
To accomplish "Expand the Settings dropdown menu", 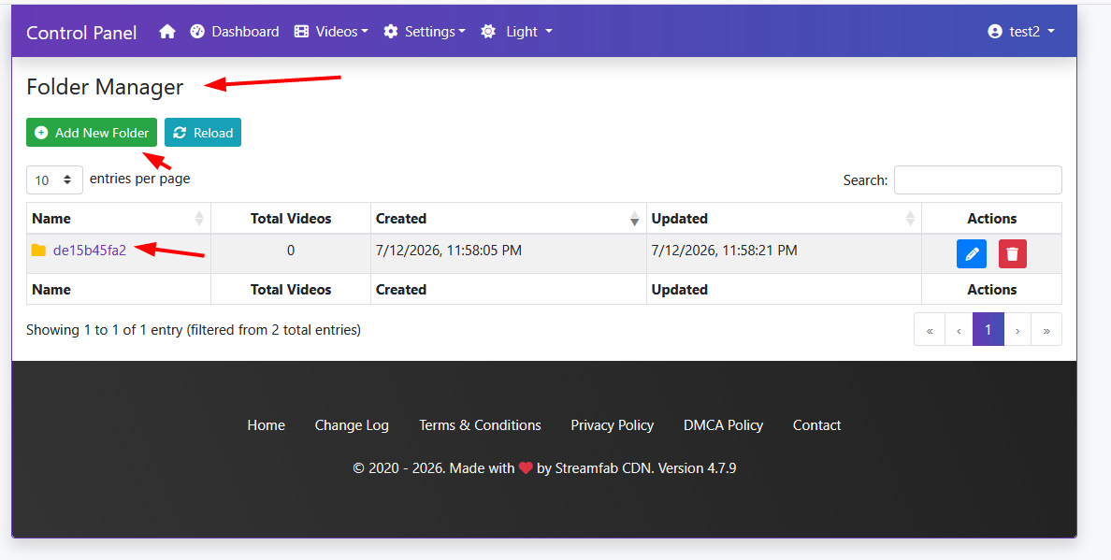I will [x=425, y=32].
